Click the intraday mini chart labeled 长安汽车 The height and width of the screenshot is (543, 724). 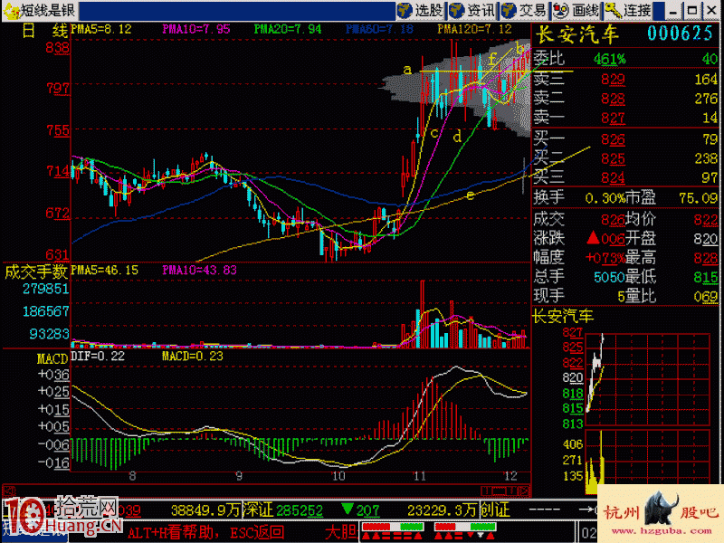(646, 378)
